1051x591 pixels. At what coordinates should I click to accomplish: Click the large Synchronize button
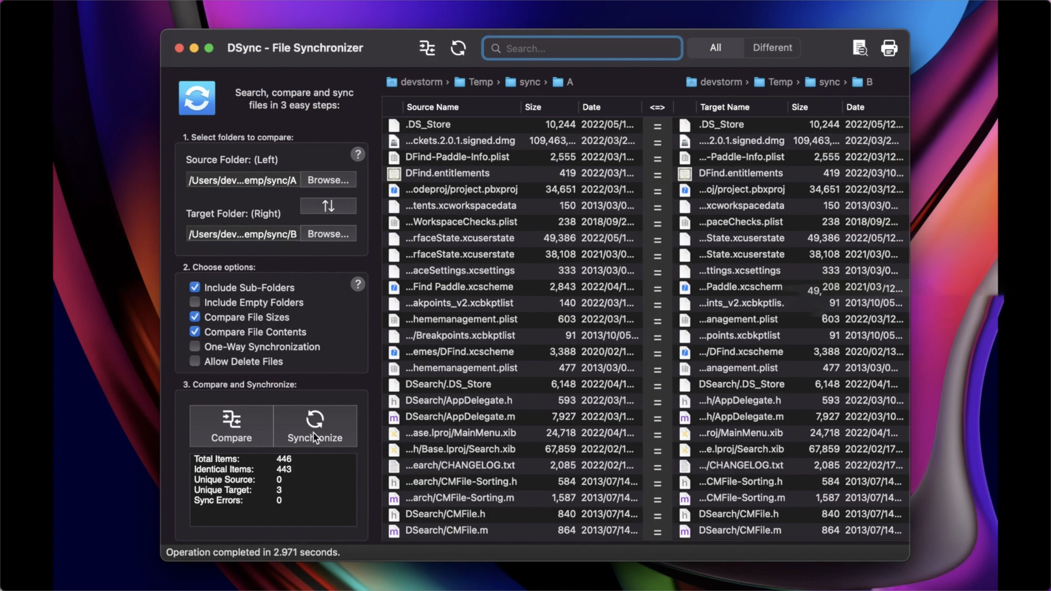tap(315, 426)
